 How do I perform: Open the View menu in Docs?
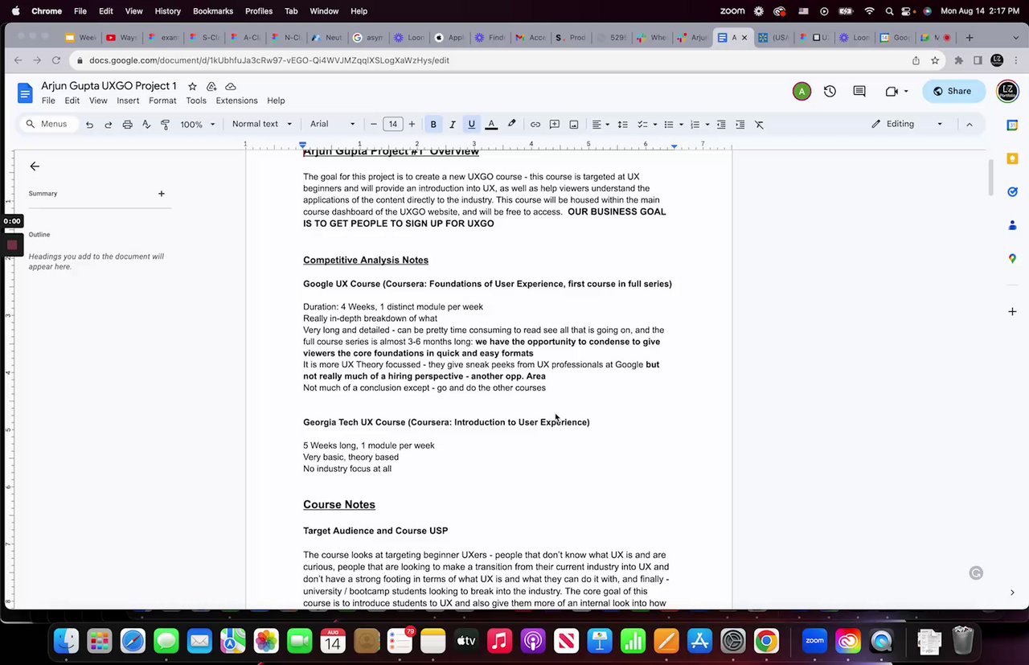click(98, 101)
